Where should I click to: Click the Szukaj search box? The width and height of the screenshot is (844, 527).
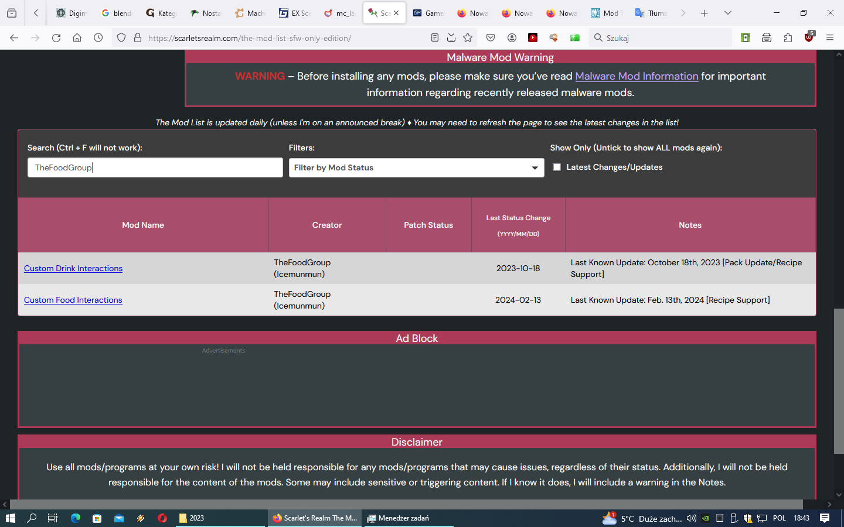[x=660, y=37]
